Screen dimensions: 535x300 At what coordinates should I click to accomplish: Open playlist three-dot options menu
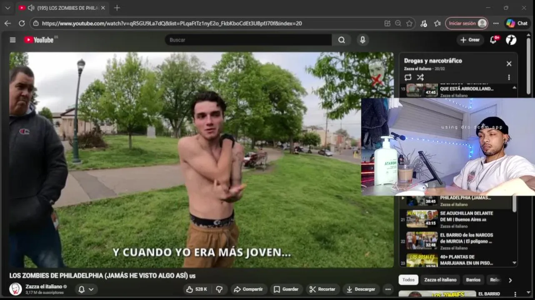click(x=509, y=77)
